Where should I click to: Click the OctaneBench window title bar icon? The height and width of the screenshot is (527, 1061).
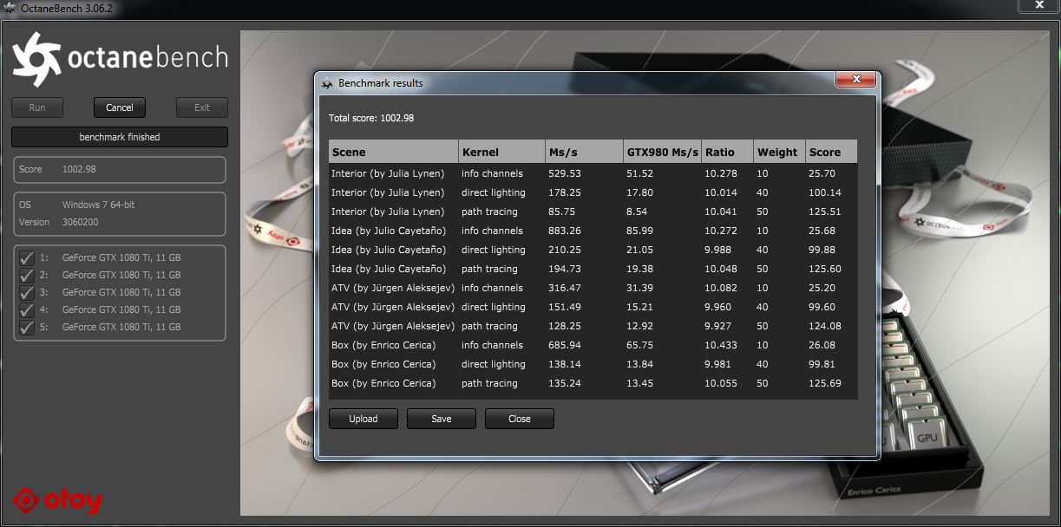(9, 8)
